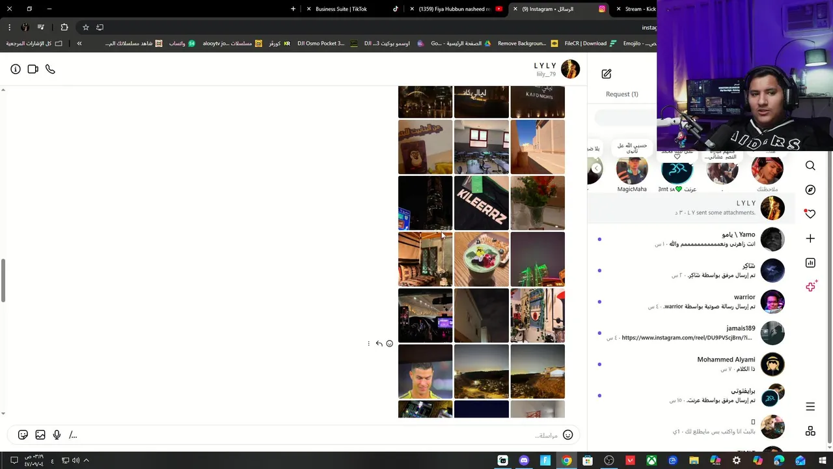Image resolution: width=833 pixels, height=469 pixels.
Task: Open the emoji picker in composer
Action: pyautogui.click(x=567, y=434)
